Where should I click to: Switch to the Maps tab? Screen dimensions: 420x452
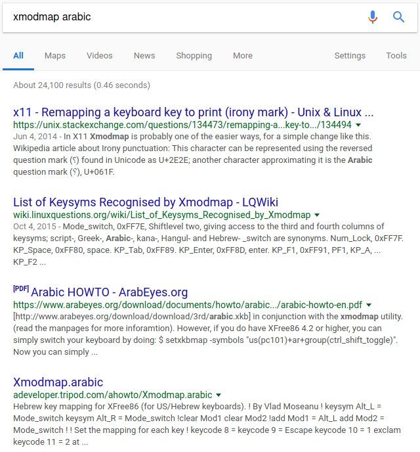coord(55,56)
